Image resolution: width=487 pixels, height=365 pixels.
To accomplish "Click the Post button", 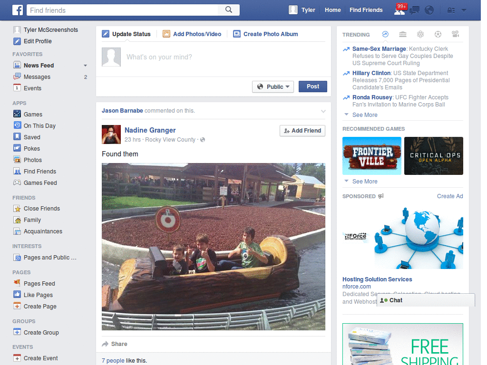I will (x=313, y=86).
